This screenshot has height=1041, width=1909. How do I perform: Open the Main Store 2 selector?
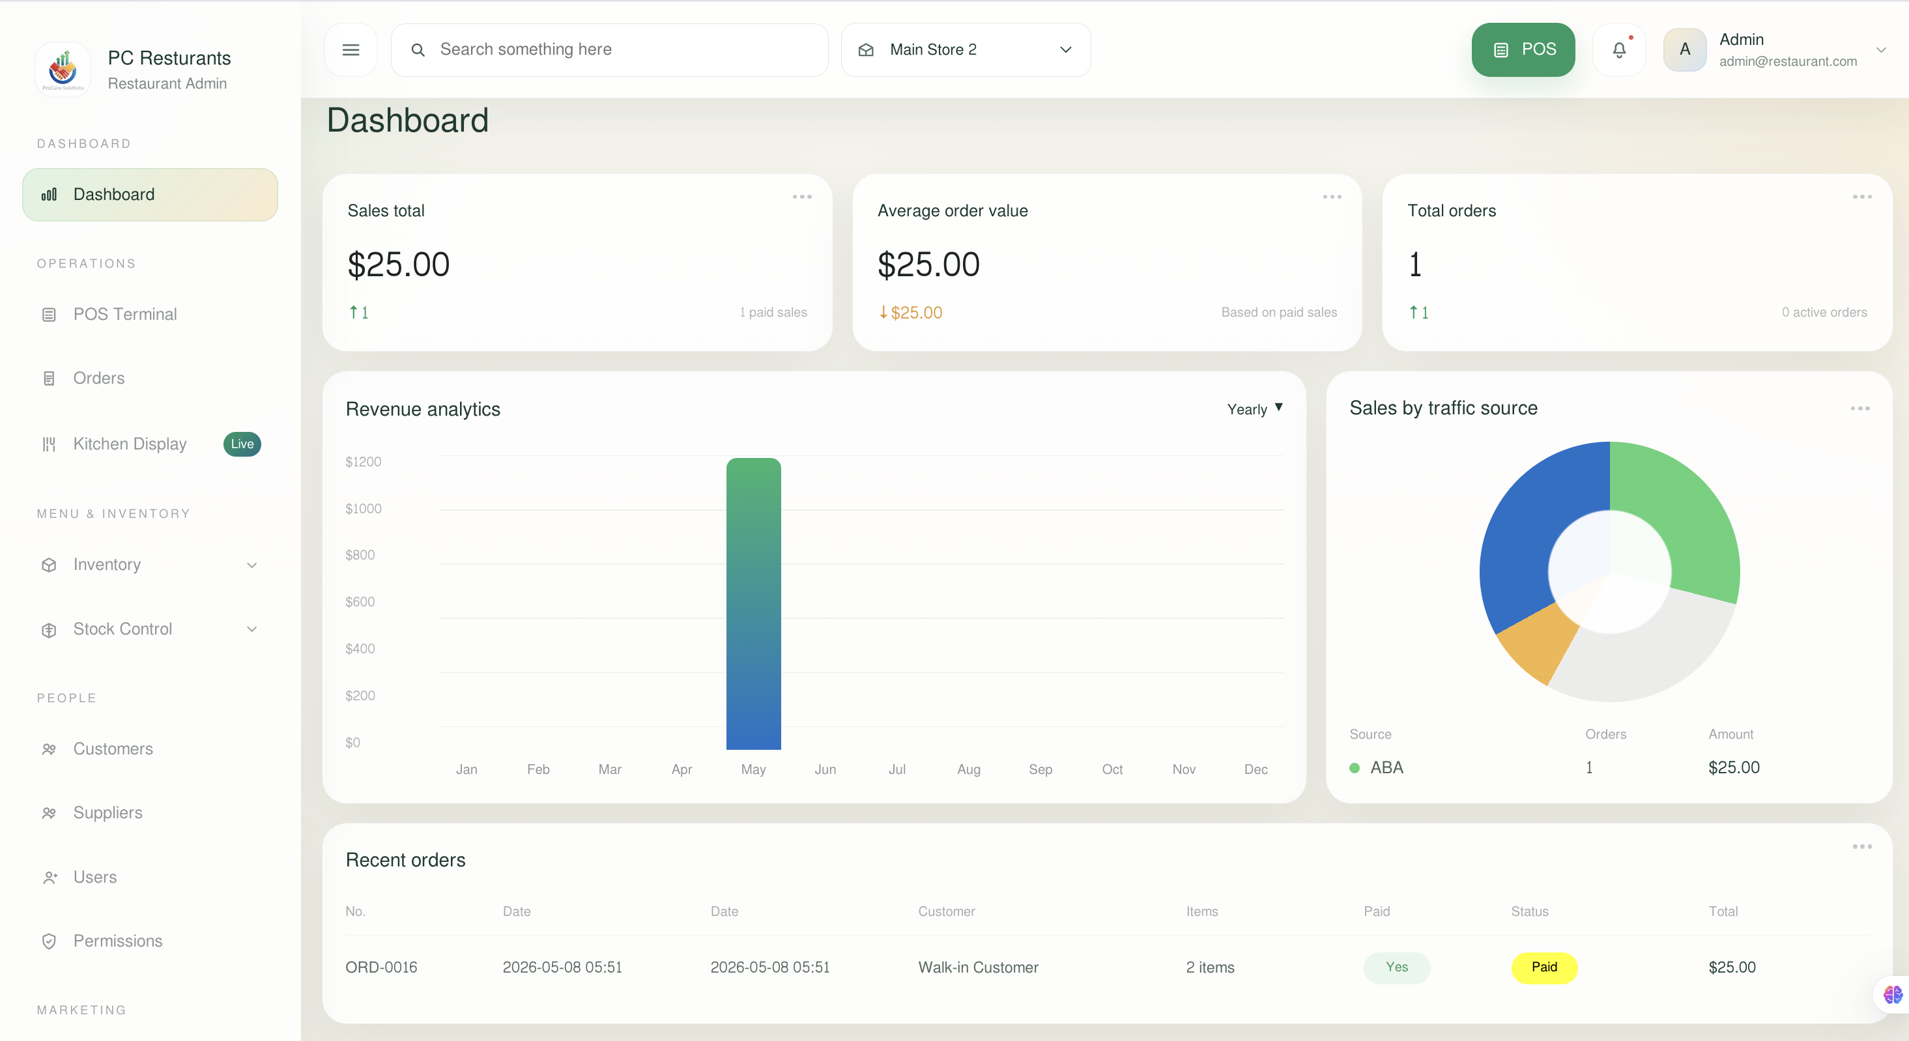coord(966,50)
